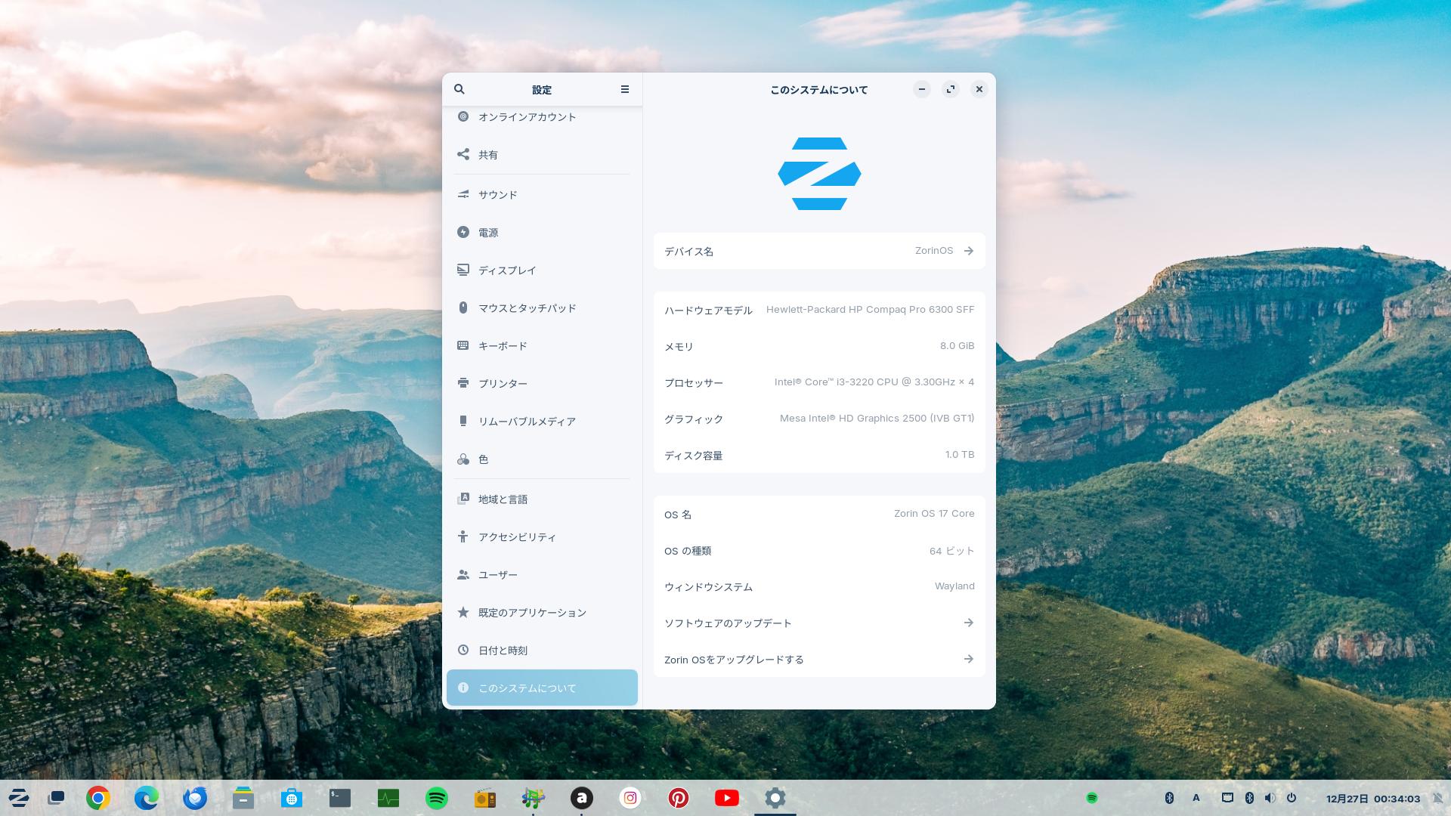Image resolution: width=1451 pixels, height=816 pixels.
Task: Click the search icon in the Settings header
Action: [459, 89]
